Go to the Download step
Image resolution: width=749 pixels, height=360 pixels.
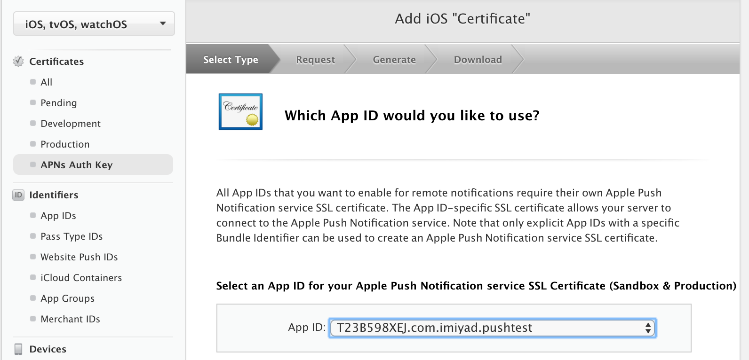(478, 60)
